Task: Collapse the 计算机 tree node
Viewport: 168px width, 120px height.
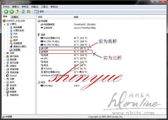Action: click(x=4, y=24)
